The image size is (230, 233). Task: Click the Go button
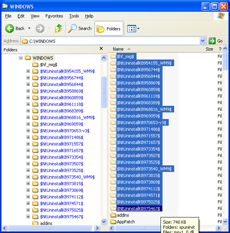tap(216, 41)
